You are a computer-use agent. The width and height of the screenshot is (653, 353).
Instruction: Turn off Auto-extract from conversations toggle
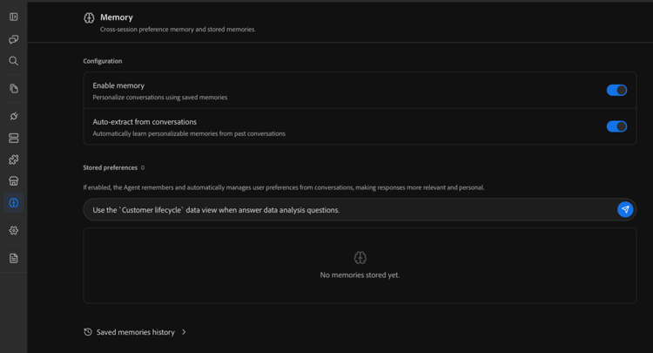click(616, 126)
